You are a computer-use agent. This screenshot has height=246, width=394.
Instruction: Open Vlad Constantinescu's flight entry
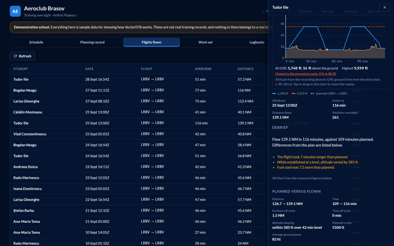[x=139, y=134]
